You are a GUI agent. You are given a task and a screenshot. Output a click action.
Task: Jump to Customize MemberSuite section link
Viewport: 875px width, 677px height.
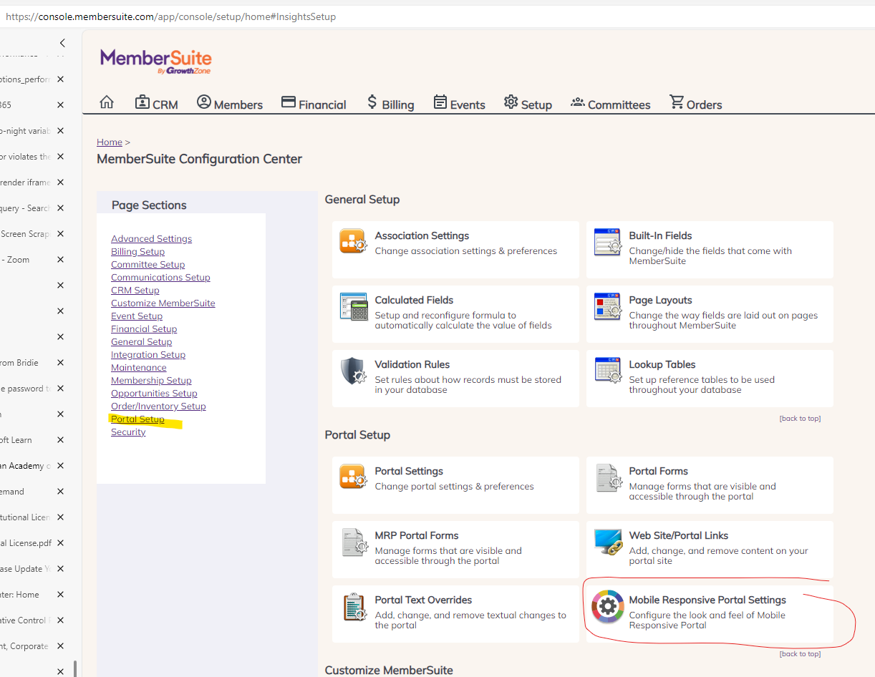163,303
